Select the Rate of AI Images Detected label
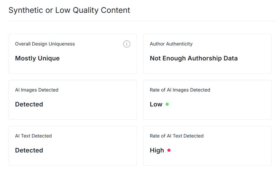Screen dimensions: 276x170 pos(180,90)
